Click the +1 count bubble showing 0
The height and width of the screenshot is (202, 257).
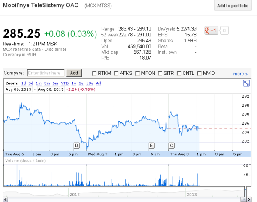(224, 30)
